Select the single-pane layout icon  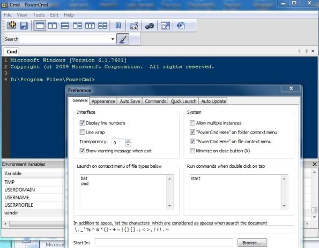coord(40,26)
